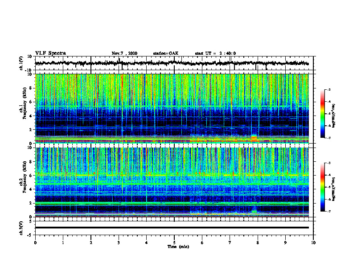This screenshot has width=353, height=272.
Task: Click the "-7" tick of ch.1 color bar
Action: click(x=328, y=138)
